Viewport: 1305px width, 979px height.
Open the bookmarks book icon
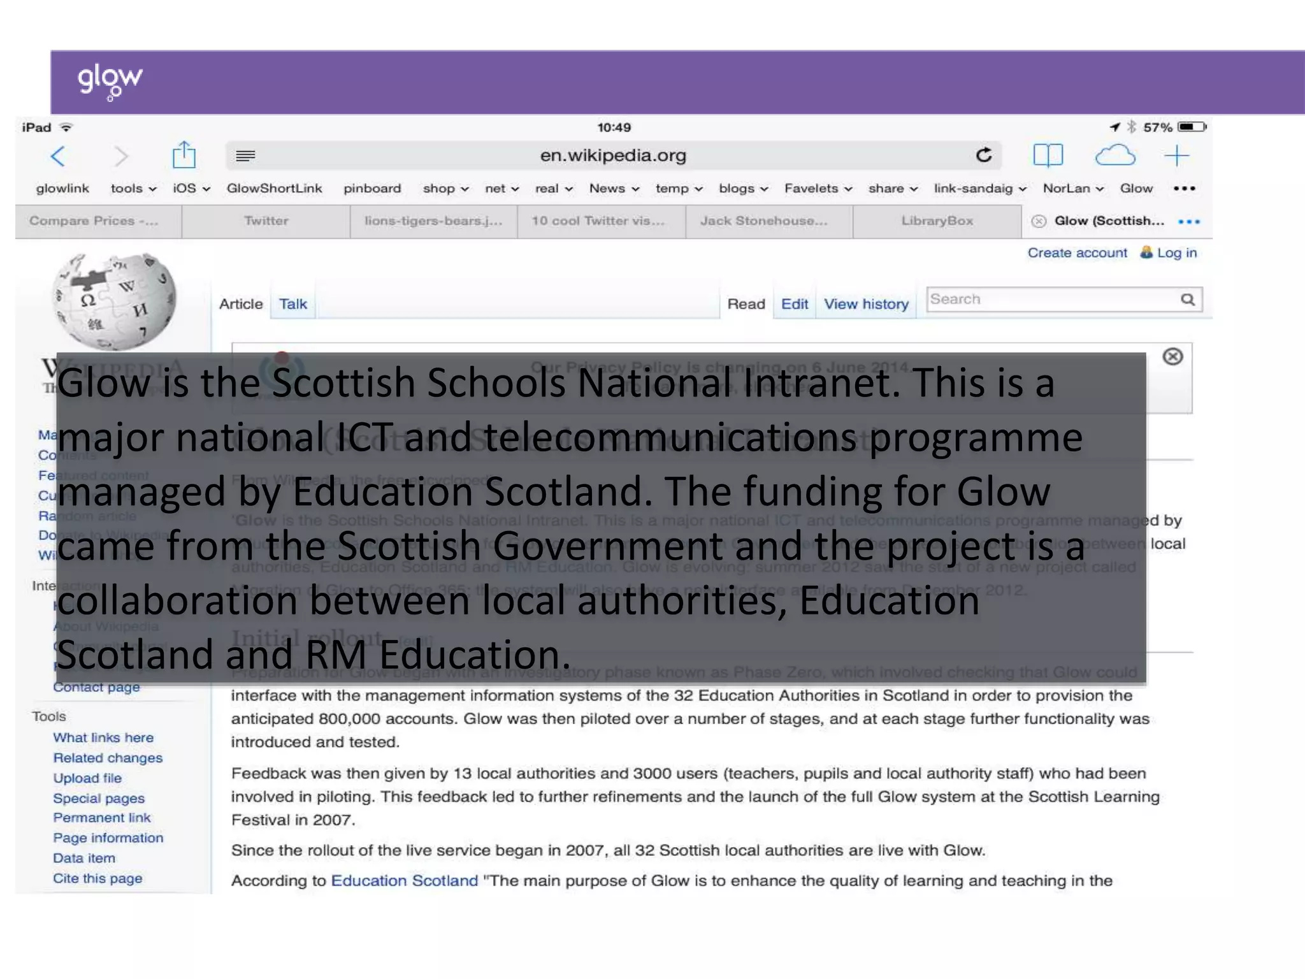pos(1048,155)
